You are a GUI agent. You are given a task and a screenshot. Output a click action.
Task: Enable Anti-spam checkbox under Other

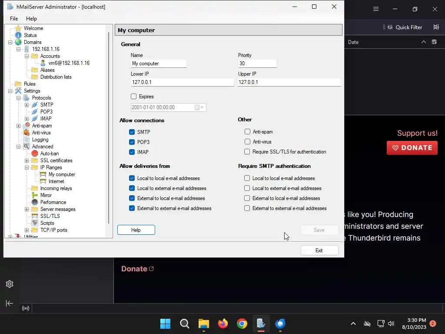coord(247,131)
